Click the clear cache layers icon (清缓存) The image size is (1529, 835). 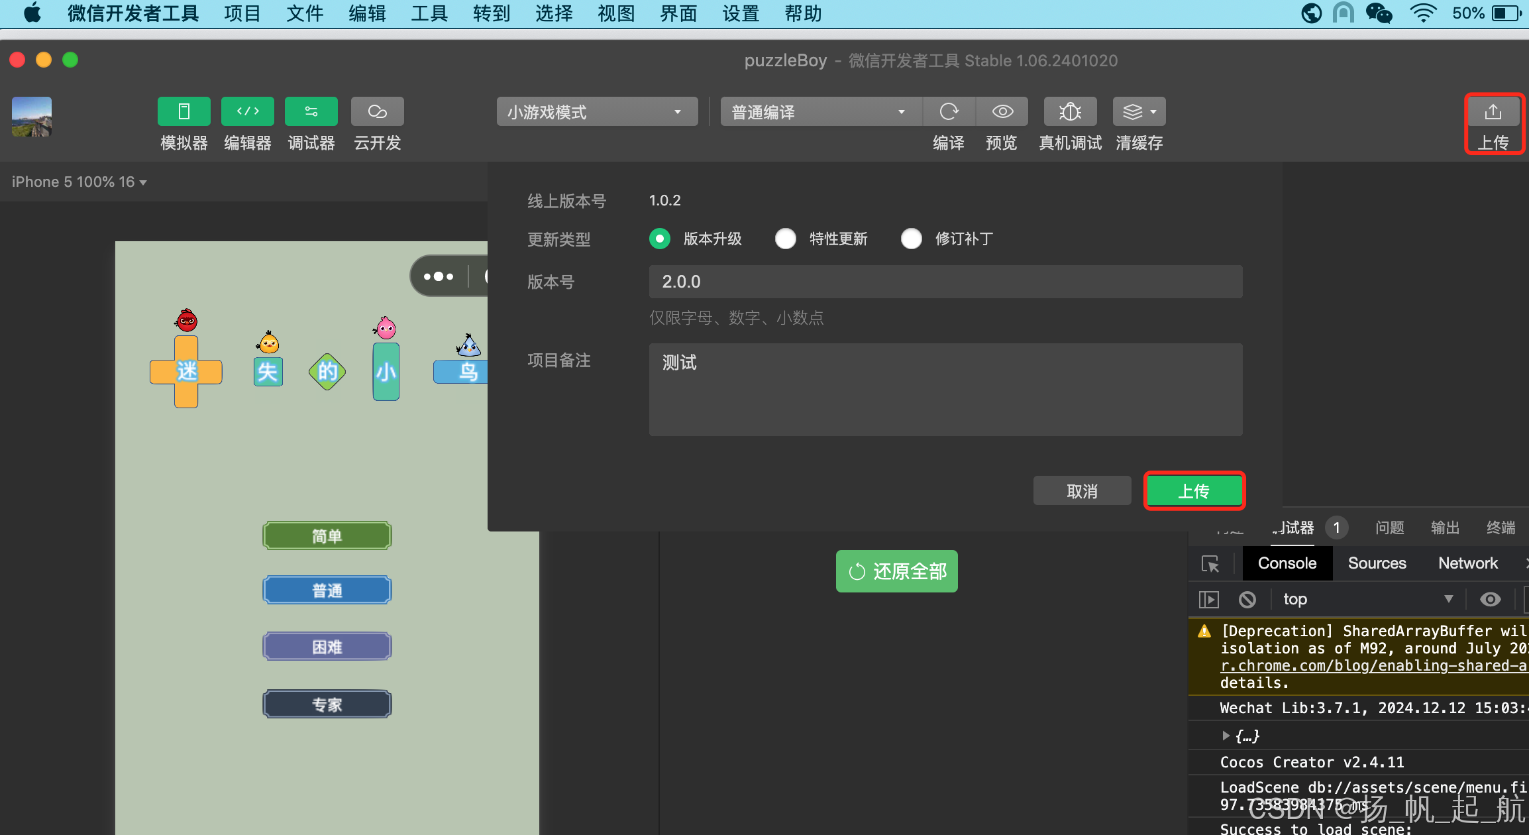1133,111
